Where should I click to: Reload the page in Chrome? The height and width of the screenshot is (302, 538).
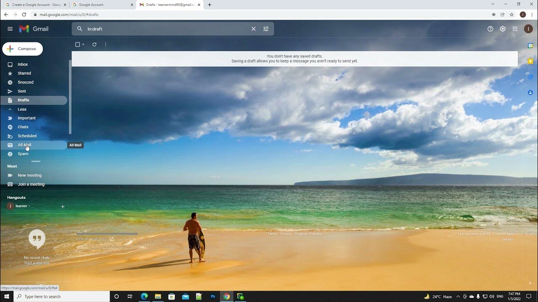pyautogui.click(x=24, y=14)
